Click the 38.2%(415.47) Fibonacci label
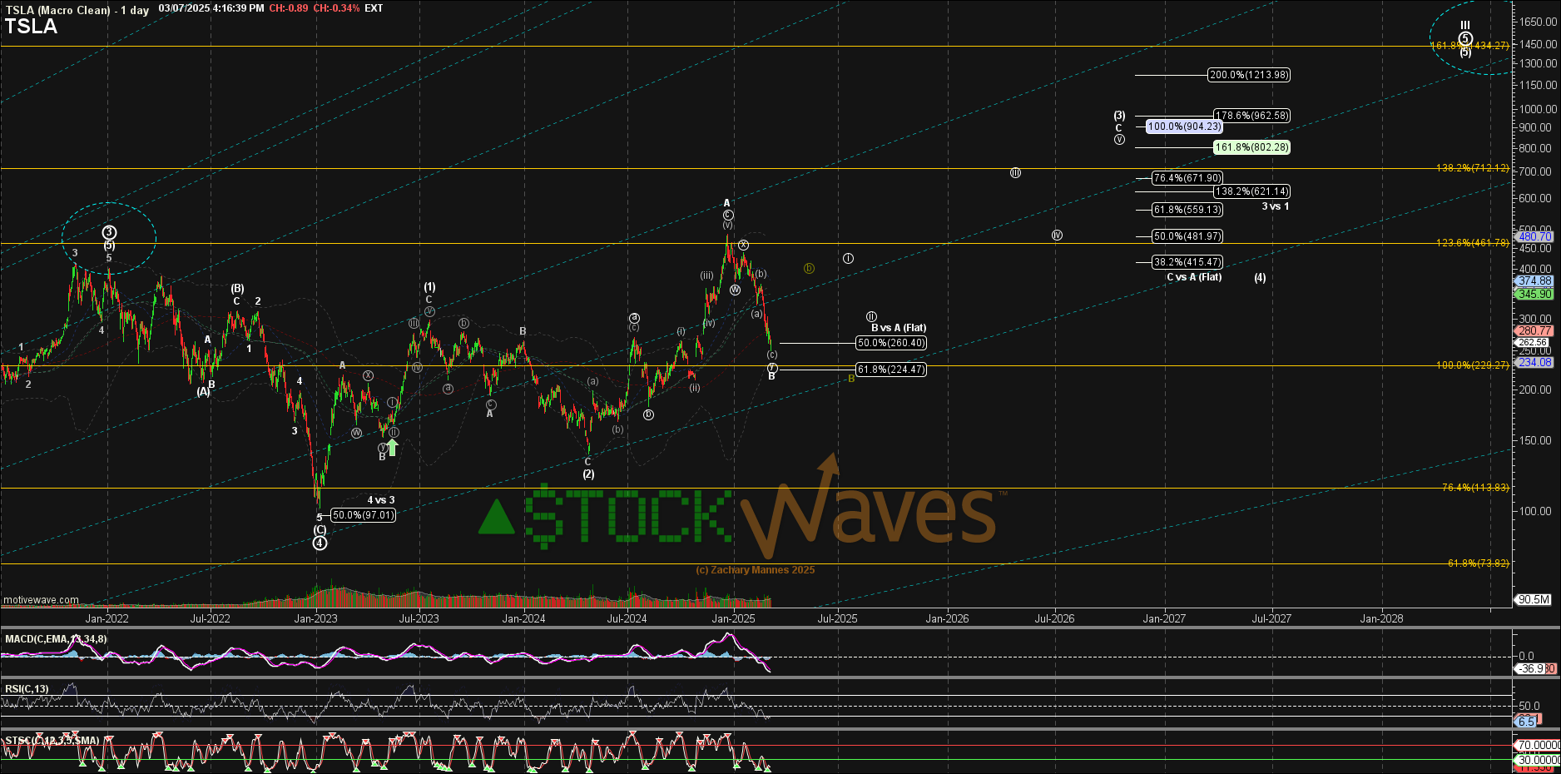This screenshot has width=1561, height=774. point(1187,262)
